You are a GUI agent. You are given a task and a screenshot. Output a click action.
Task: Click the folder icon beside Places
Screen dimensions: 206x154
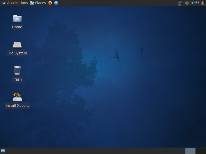coord(32,3)
